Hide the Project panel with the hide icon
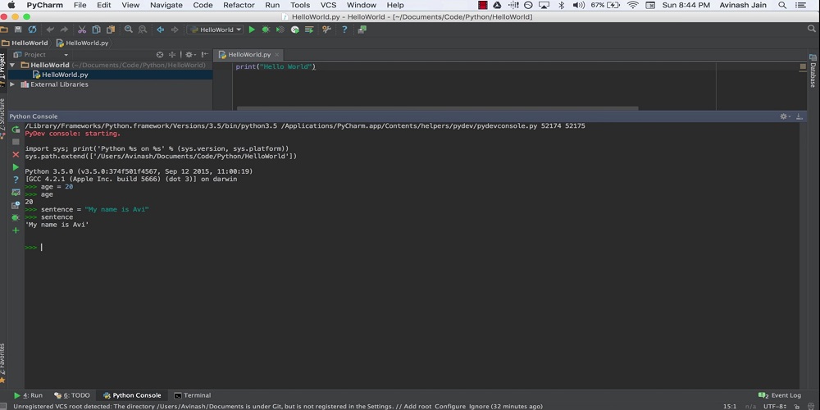The height and width of the screenshot is (410, 820). click(x=205, y=54)
